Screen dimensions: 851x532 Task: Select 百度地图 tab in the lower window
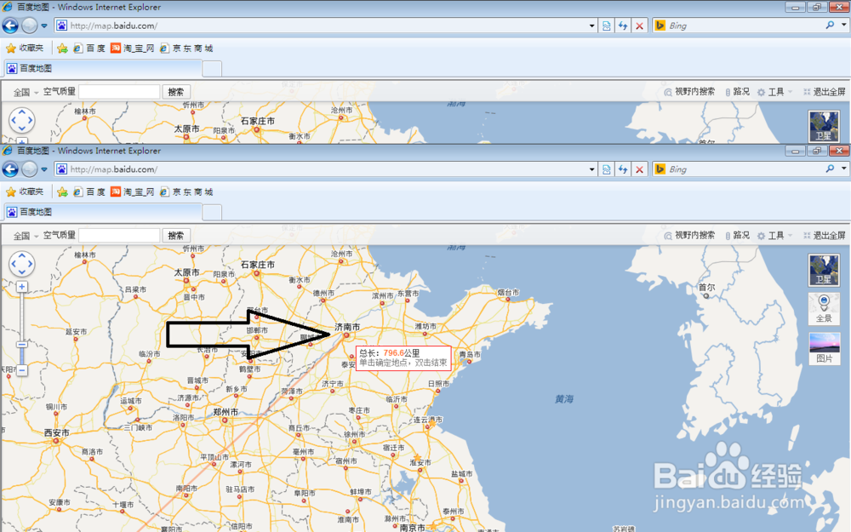coord(103,212)
